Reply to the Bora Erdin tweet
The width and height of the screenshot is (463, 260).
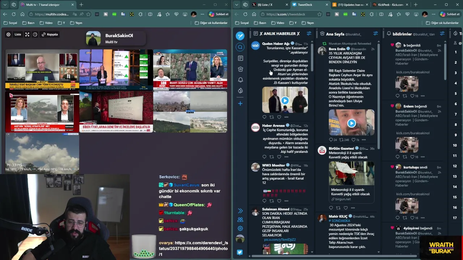(x=331, y=140)
